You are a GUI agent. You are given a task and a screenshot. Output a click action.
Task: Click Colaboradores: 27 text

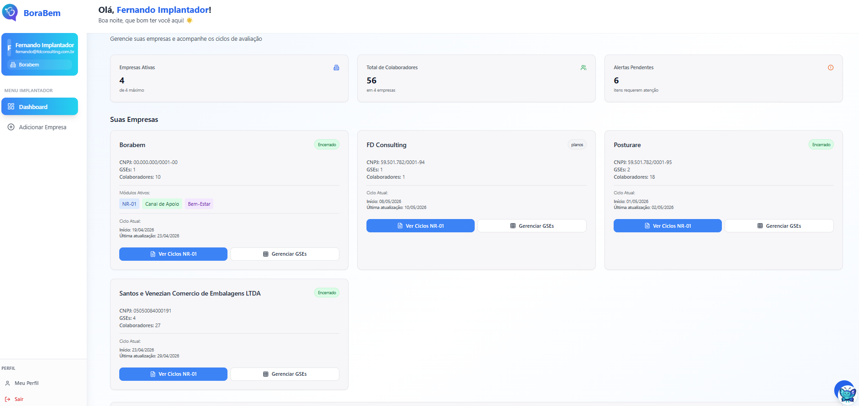click(x=140, y=325)
